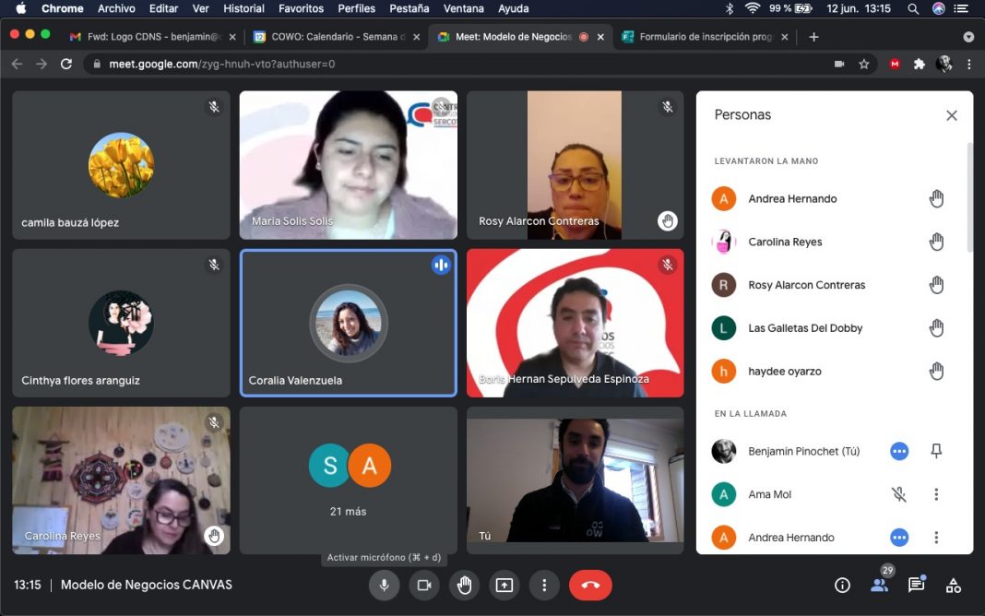Open options menu for Andrea Hernando in call
The height and width of the screenshot is (616, 985).
936,538
